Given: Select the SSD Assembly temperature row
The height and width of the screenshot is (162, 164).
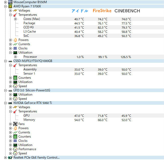Looking at the screenshot, I should [94, 69].
